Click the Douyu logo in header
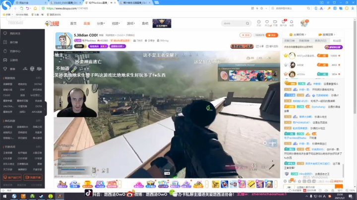 [52, 23]
